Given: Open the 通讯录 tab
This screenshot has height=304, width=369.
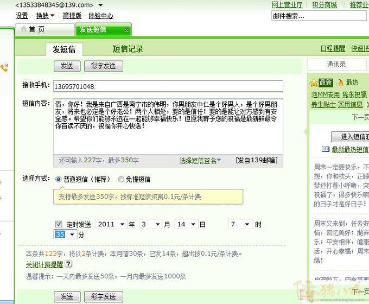Looking at the screenshot, I should tap(336, 64).
